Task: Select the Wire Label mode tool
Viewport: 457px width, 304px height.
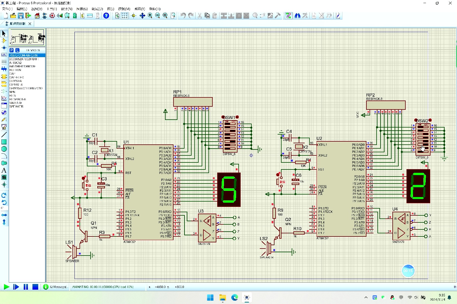Action: pos(4,55)
